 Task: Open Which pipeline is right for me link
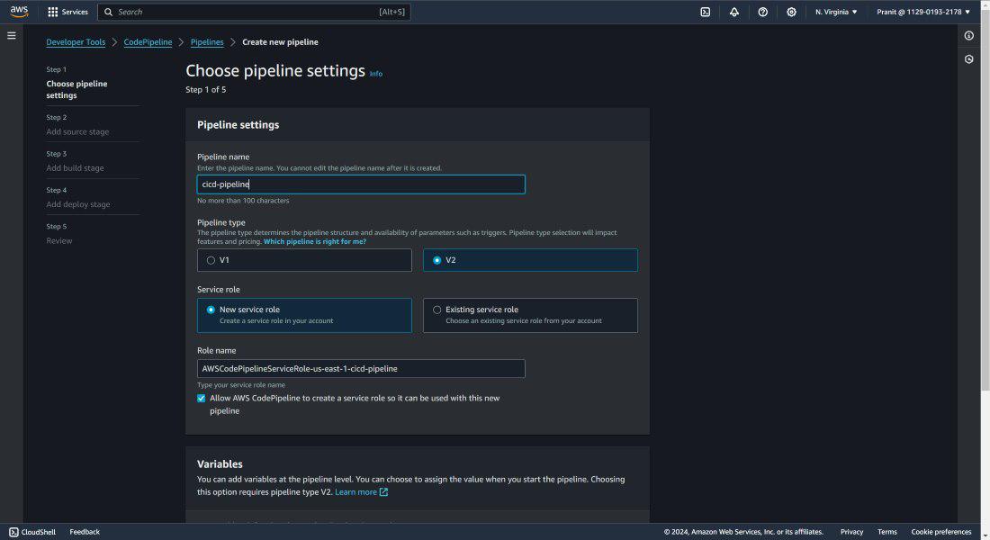pyautogui.click(x=314, y=241)
